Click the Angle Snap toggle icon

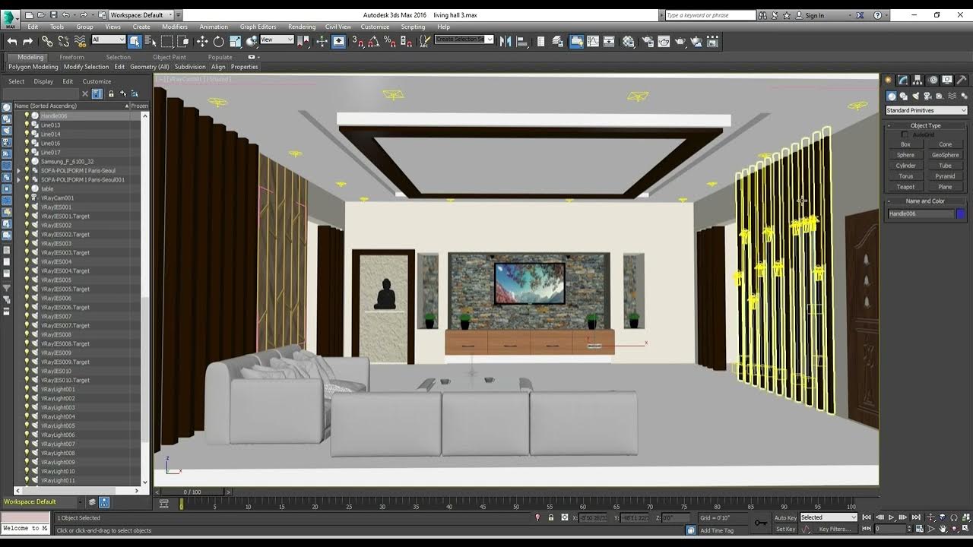[x=373, y=42]
